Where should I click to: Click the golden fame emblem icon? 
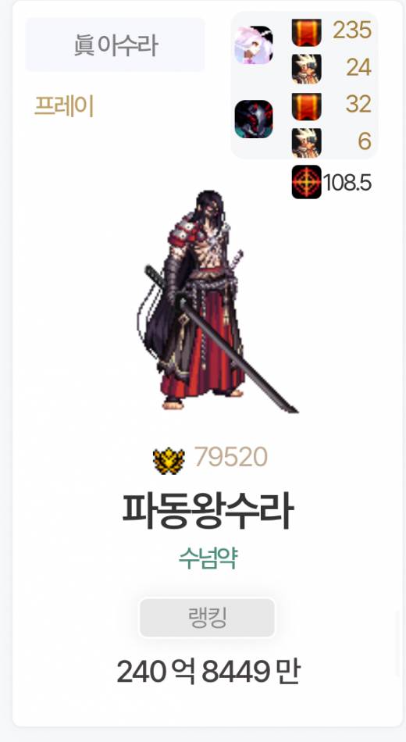pyautogui.click(x=169, y=461)
